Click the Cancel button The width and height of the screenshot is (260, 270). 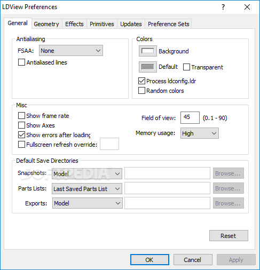click(193, 260)
